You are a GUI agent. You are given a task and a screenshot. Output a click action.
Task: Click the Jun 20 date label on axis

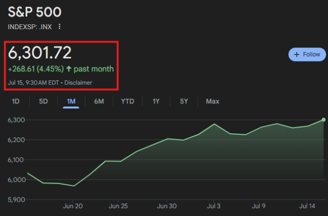coord(73,206)
